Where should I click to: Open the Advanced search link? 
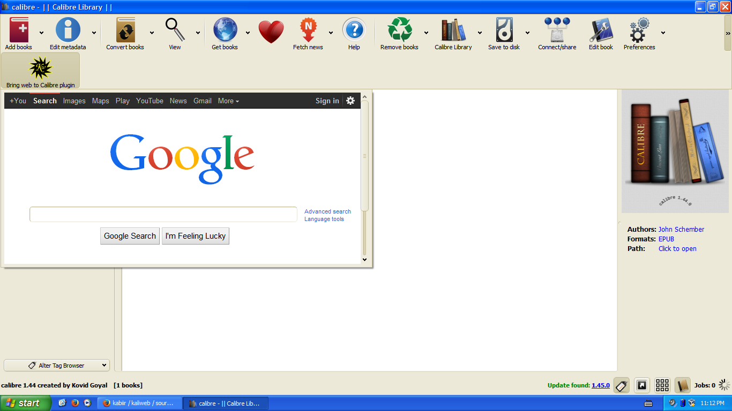pos(328,211)
